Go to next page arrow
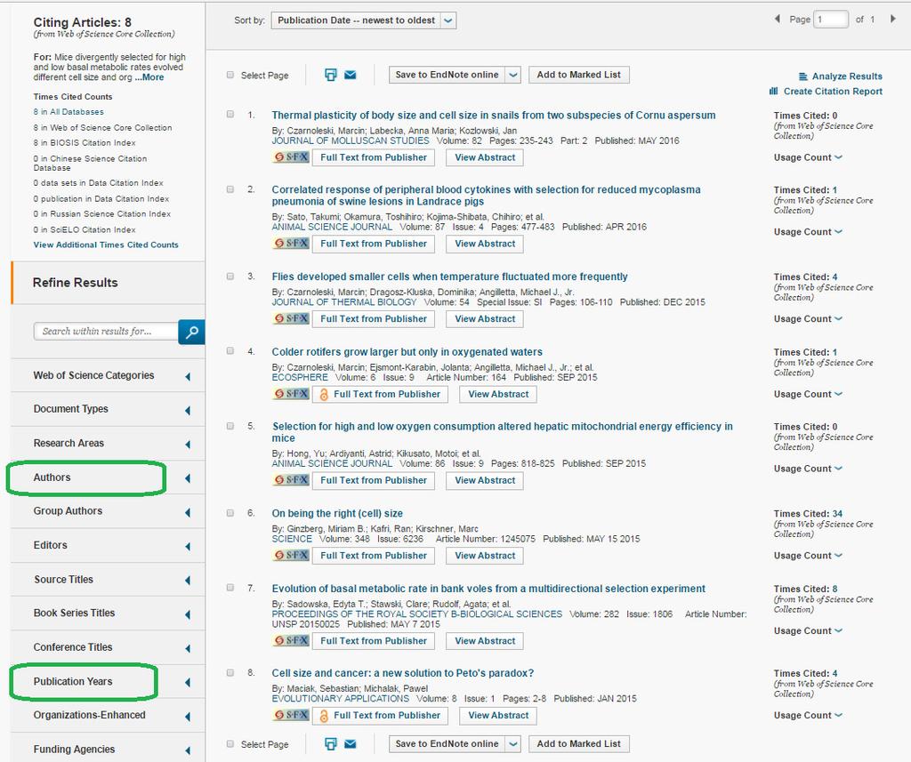 point(893,20)
